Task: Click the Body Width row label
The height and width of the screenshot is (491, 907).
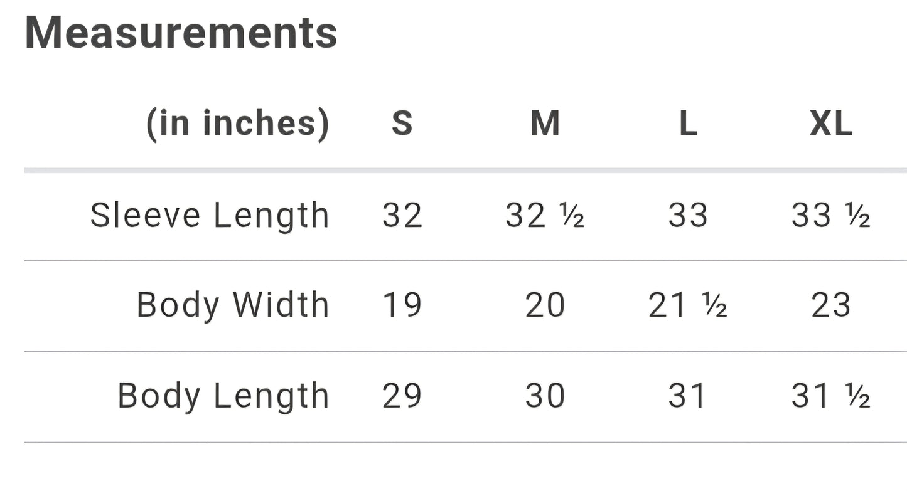Action: coord(233,306)
